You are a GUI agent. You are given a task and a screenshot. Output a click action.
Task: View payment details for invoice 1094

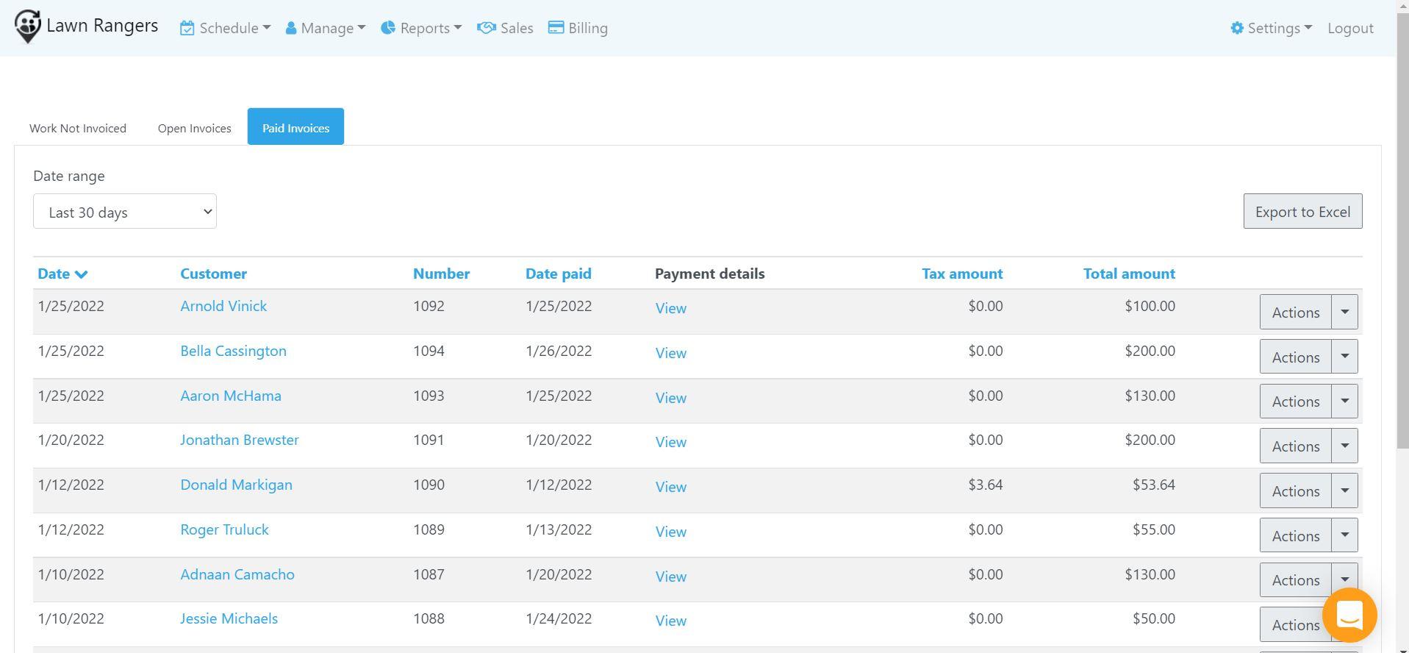tap(670, 353)
